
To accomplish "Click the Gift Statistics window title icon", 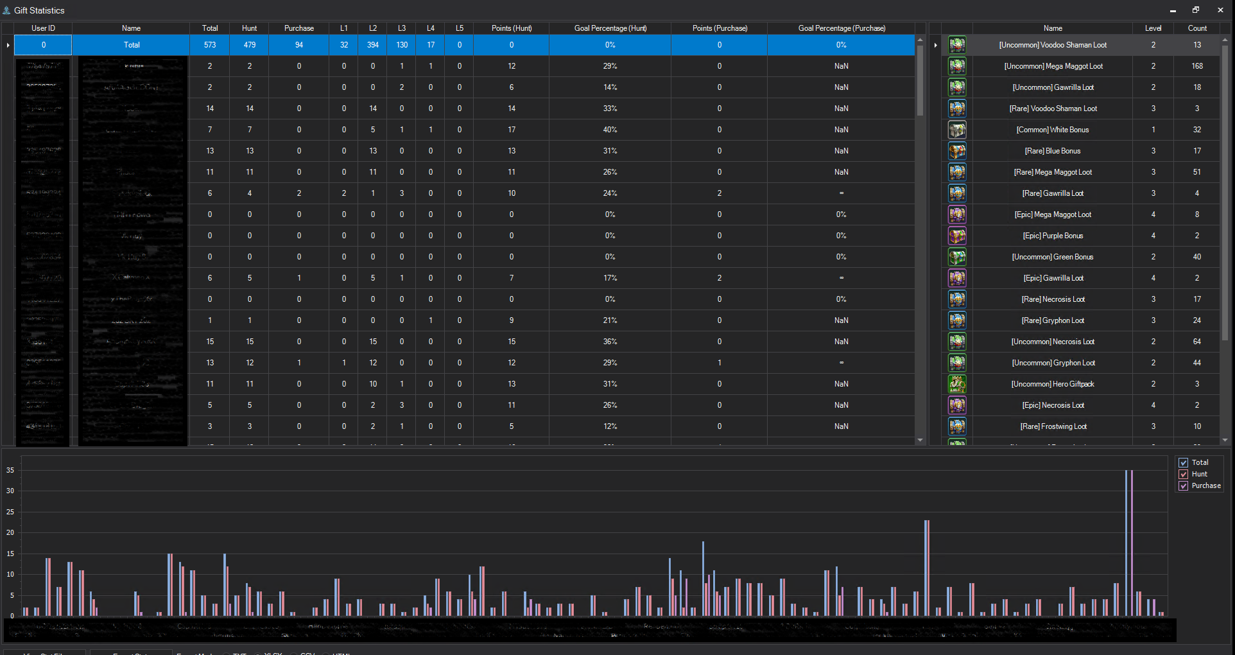I will tap(6, 10).
